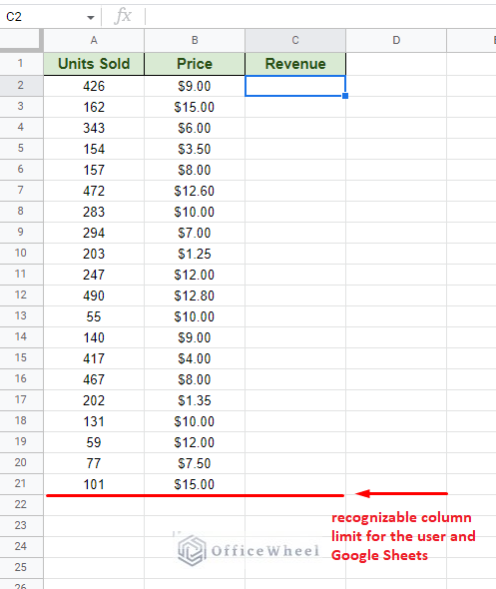Select cell with units sold 294
This screenshot has width=496, height=589.
pyautogui.click(x=94, y=233)
